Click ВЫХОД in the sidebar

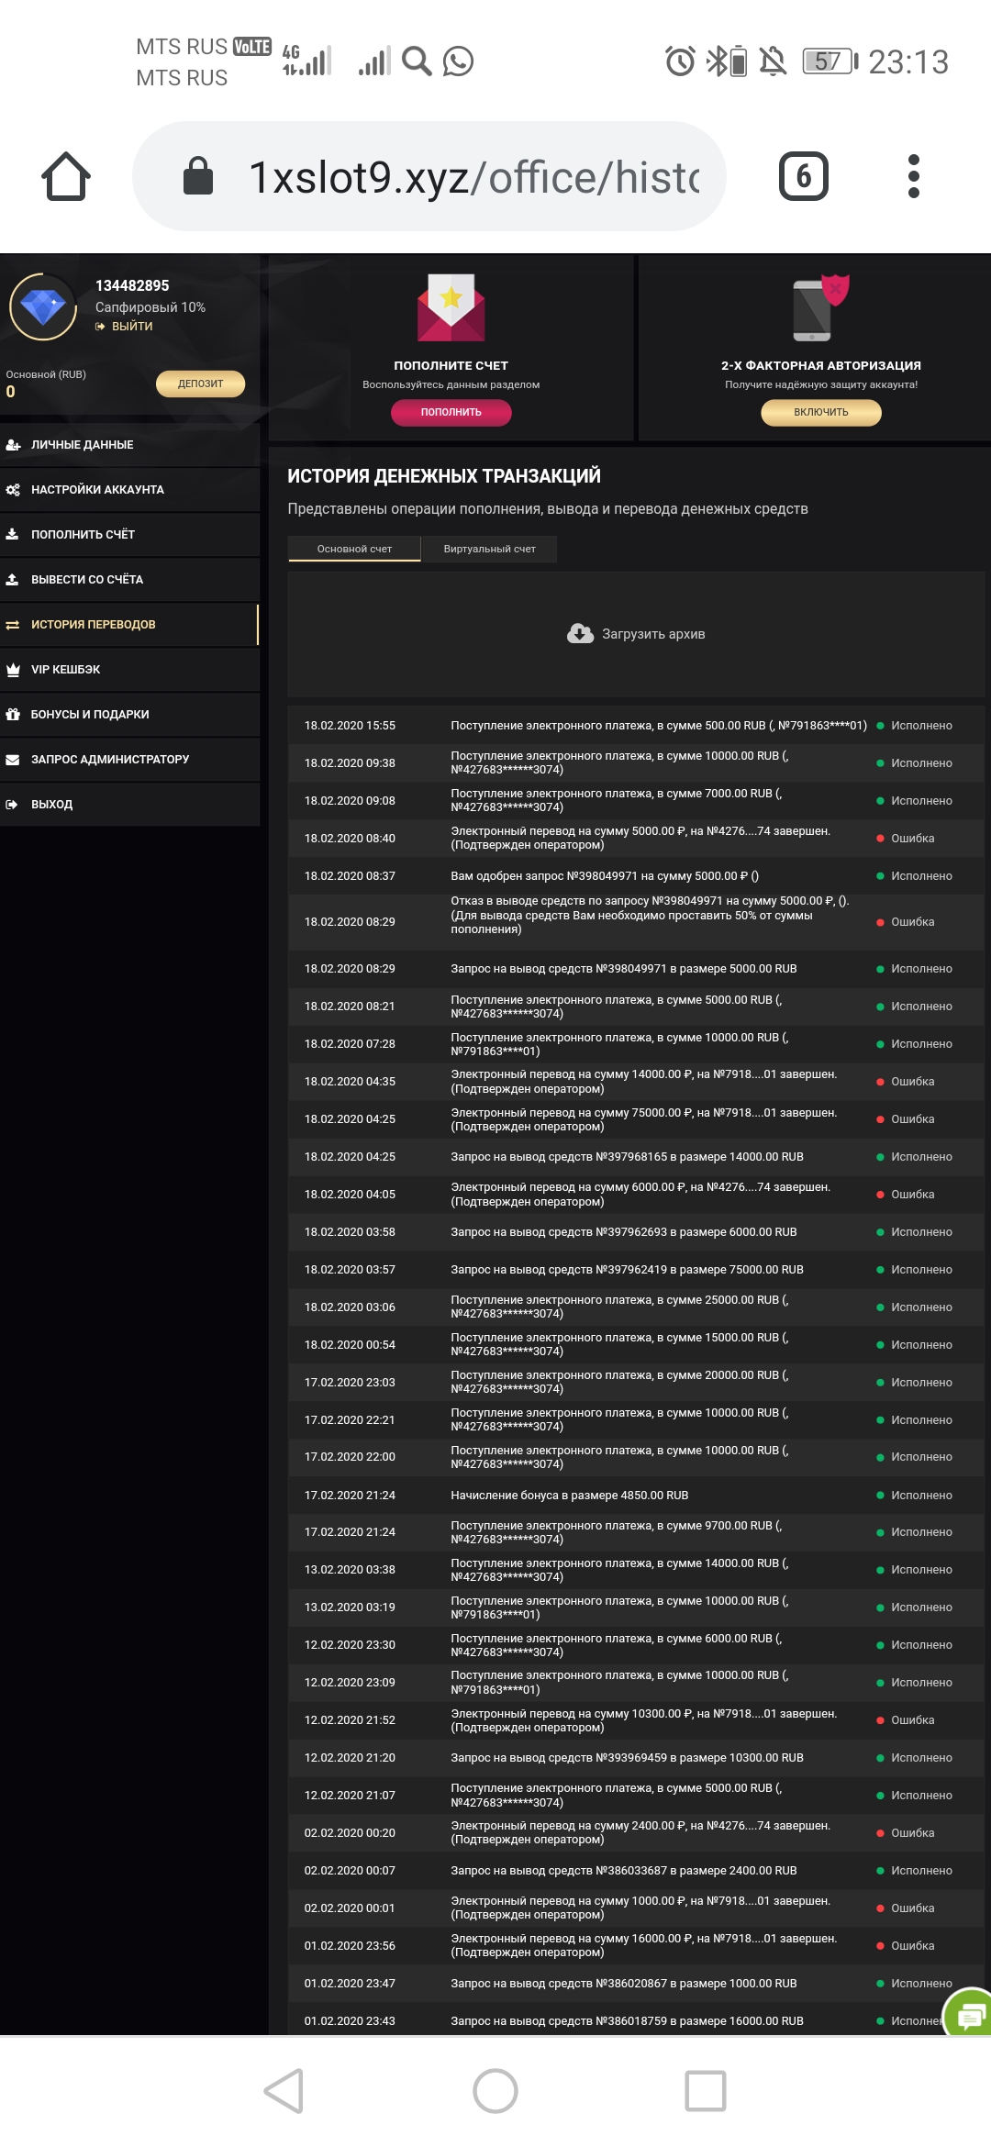point(129,804)
